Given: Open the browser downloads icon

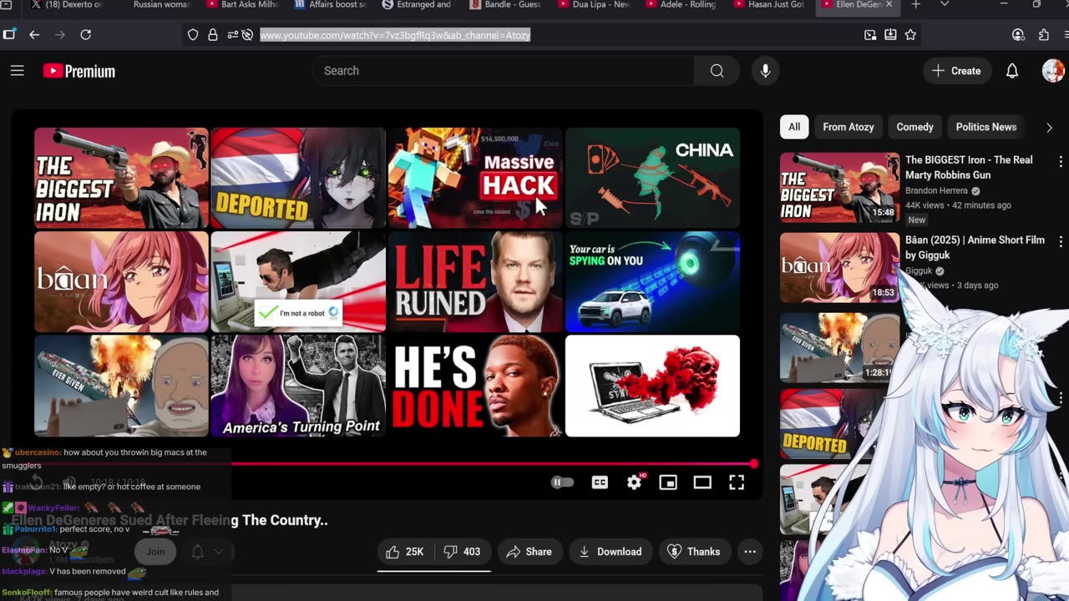Looking at the screenshot, I should pyautogui.click(x=890, y=35).
